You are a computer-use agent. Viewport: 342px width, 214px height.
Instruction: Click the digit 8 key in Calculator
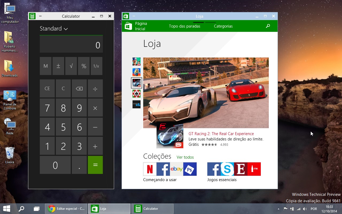click(x=63, y=108)
